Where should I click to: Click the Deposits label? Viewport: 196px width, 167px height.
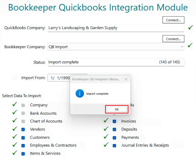coord(129,129)
